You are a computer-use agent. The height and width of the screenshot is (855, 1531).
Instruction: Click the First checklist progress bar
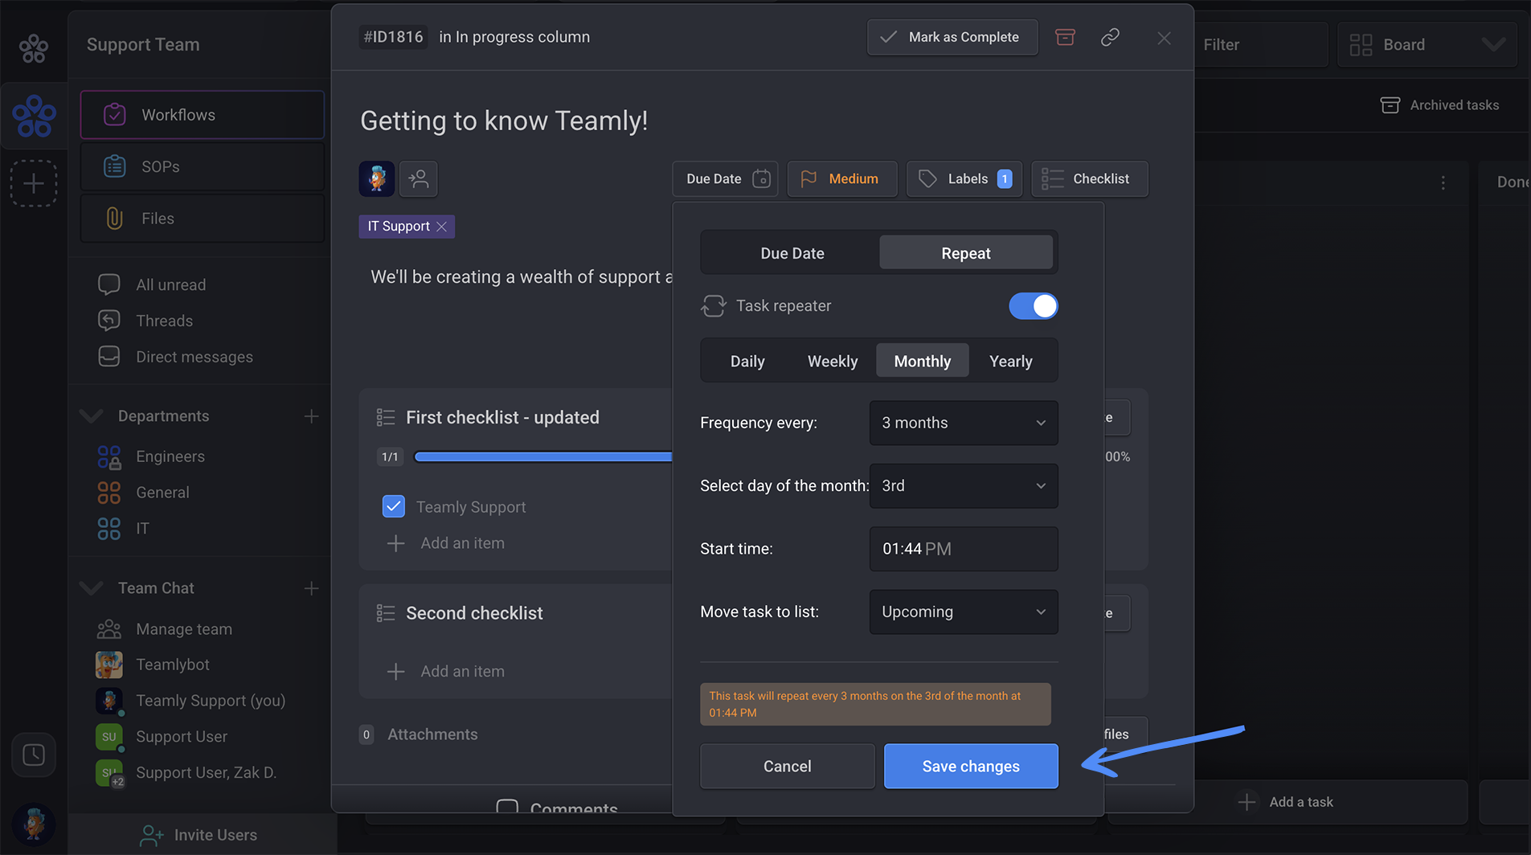point(543,456)
